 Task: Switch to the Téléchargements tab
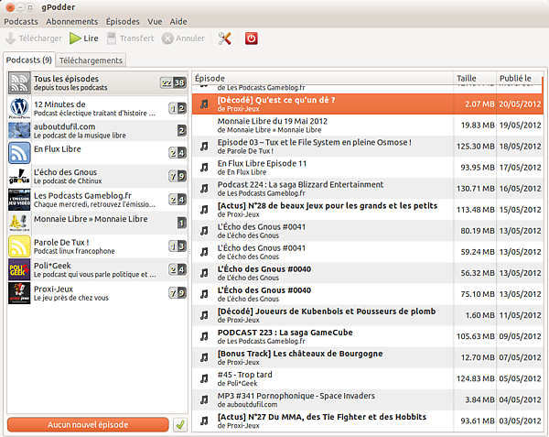coord(94,60)
